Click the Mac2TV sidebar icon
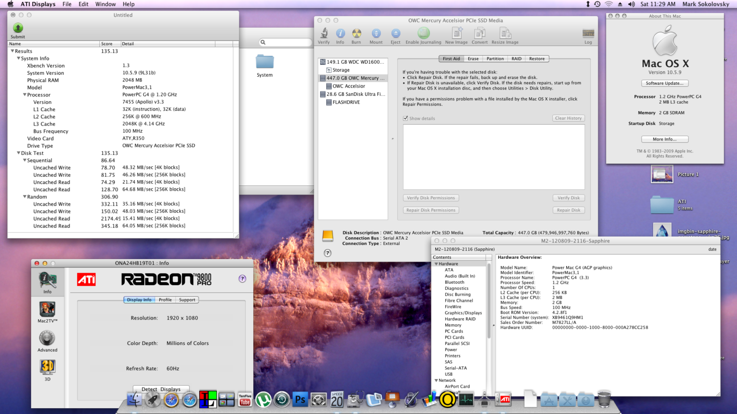 tap(47, 310)
